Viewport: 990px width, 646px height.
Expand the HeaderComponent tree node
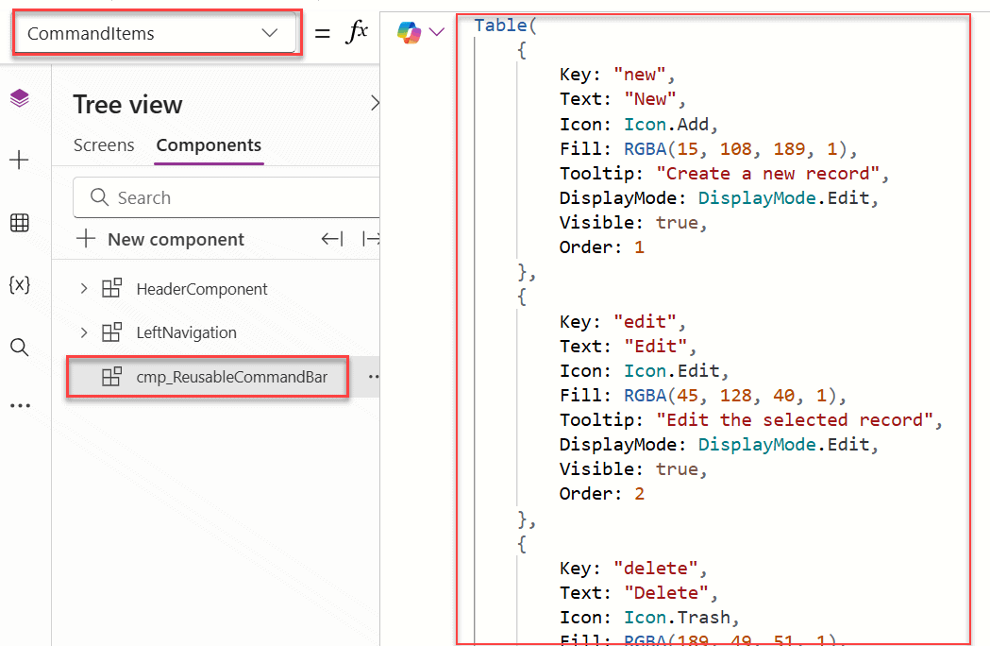click(84, 289)
